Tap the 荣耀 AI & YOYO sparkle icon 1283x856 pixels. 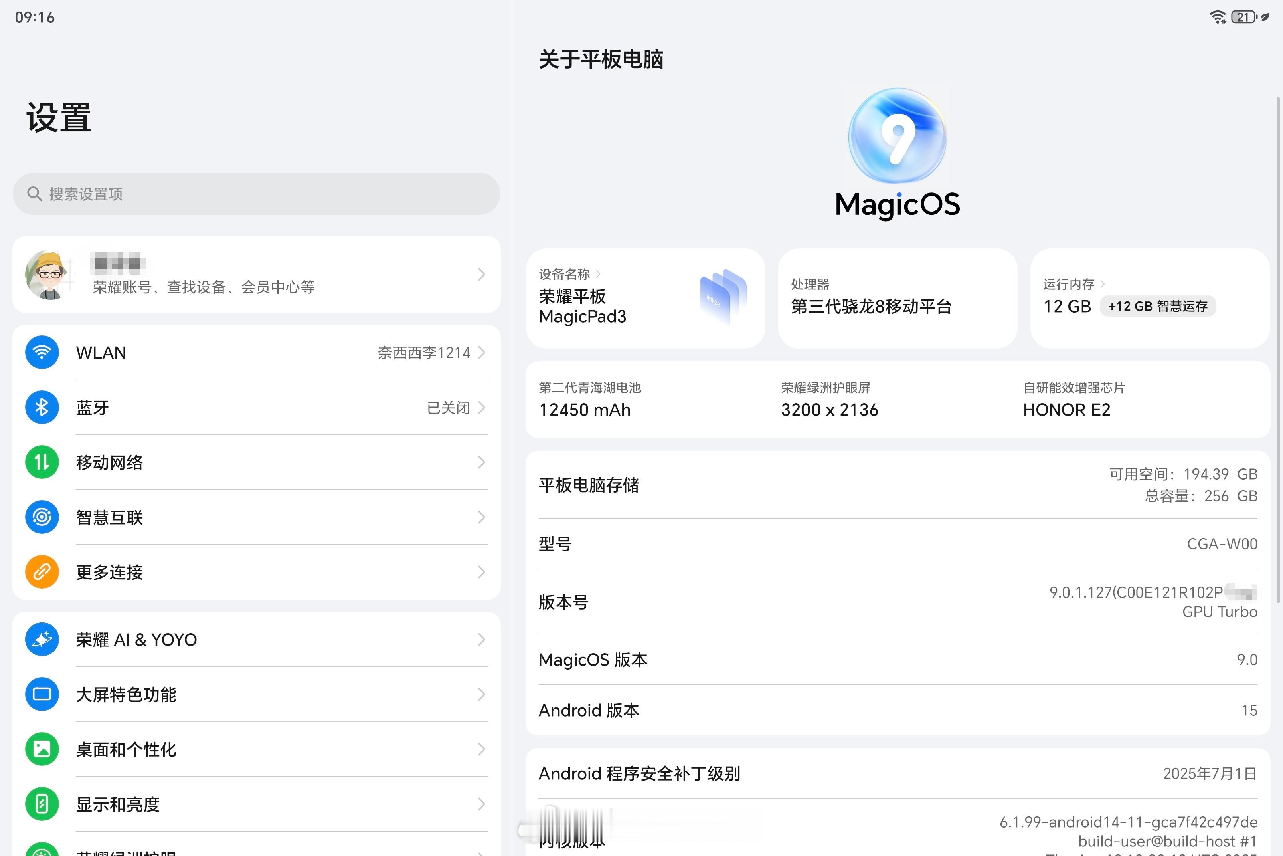(x=42, y=639)
